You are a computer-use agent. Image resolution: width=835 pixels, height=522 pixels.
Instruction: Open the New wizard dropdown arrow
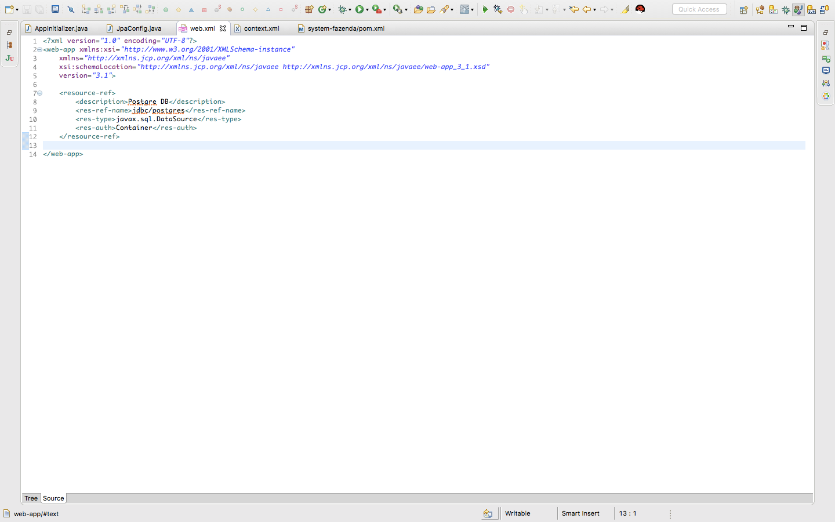point(17,10)
